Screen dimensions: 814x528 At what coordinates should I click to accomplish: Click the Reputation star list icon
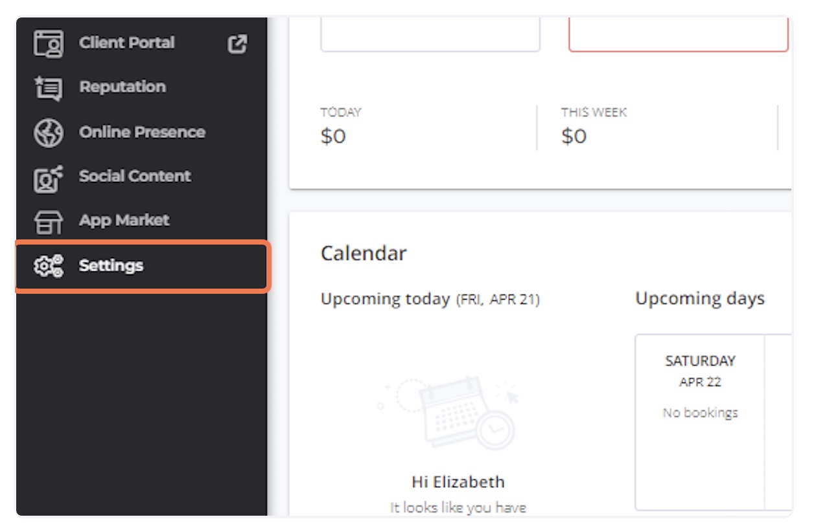coord(49,88)
